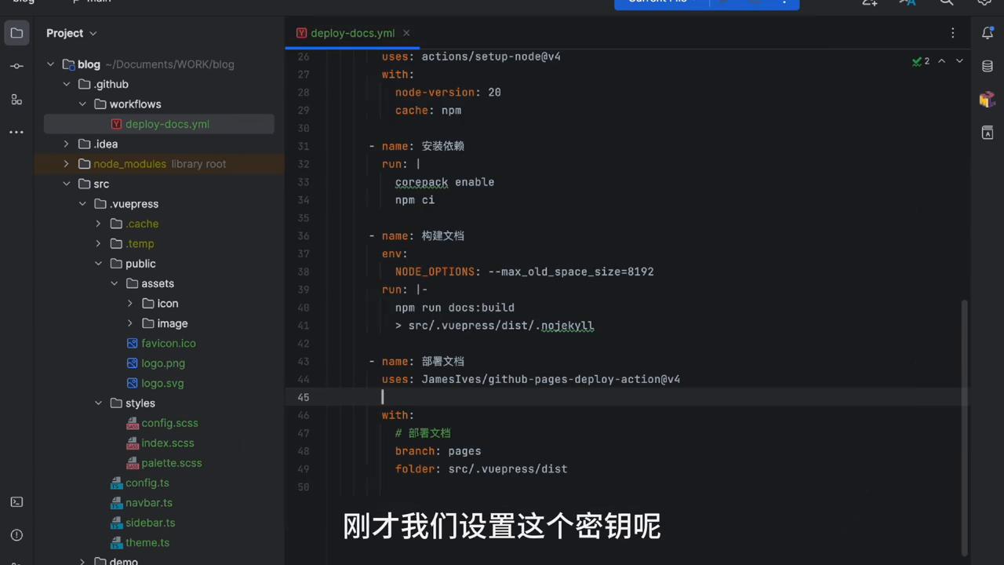Open the Problems tool window icon
Screen dimensions: 1004x565
click(16, 534)
